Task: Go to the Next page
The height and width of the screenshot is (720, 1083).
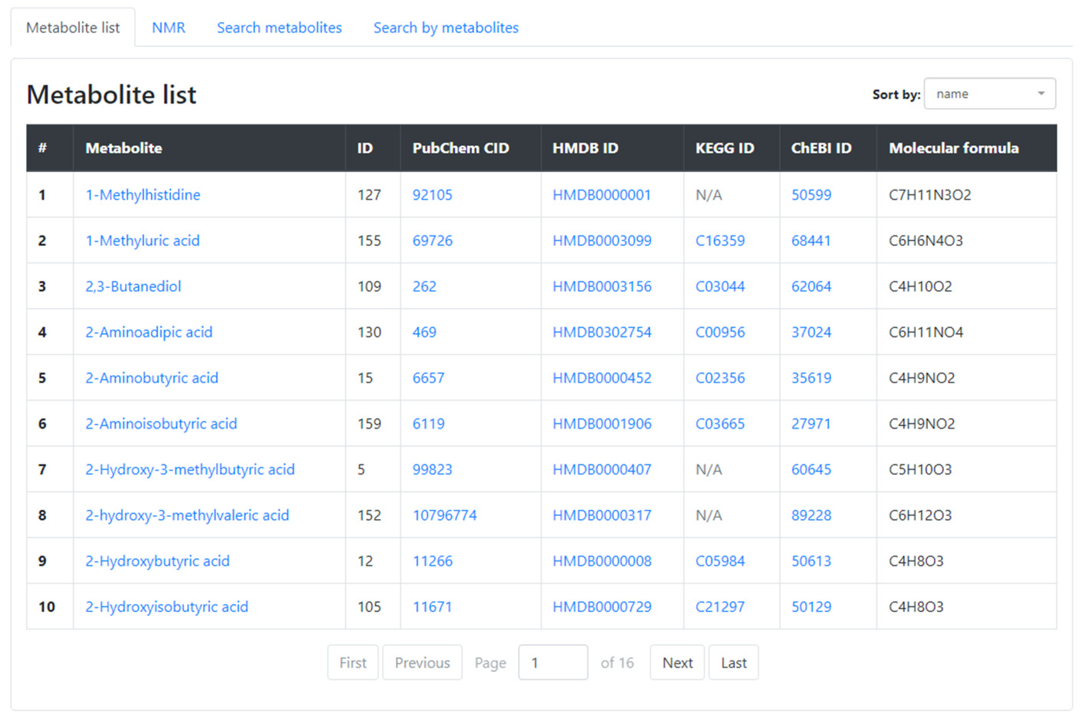Action: click(677, 663)
